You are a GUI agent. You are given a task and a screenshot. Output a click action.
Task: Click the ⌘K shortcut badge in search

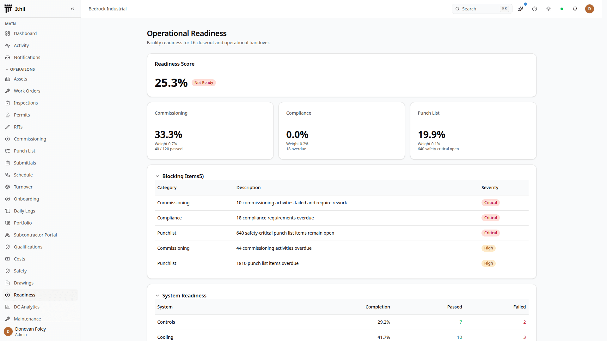[x=505, y=9]
